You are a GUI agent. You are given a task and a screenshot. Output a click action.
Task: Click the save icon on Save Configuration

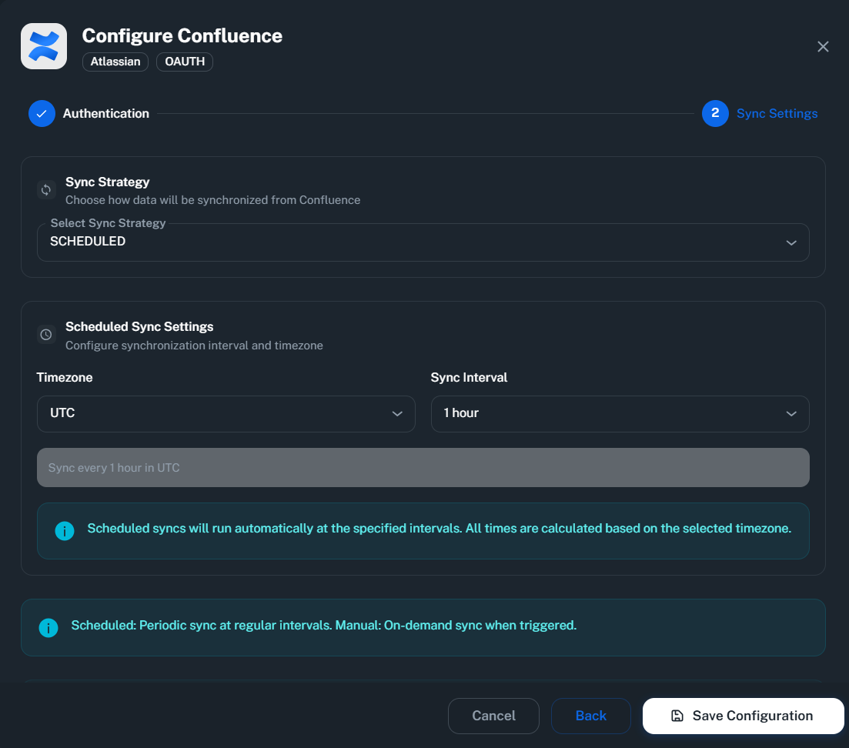click(676, 716)
